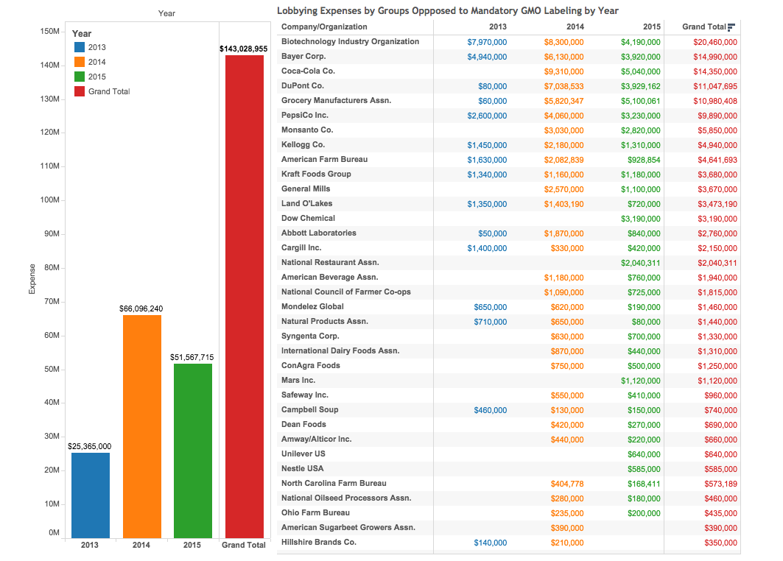Click the $928,854 cell for American Farm Bureau
This screenshot has height=561, width=783.
click(x=645, y=160)
